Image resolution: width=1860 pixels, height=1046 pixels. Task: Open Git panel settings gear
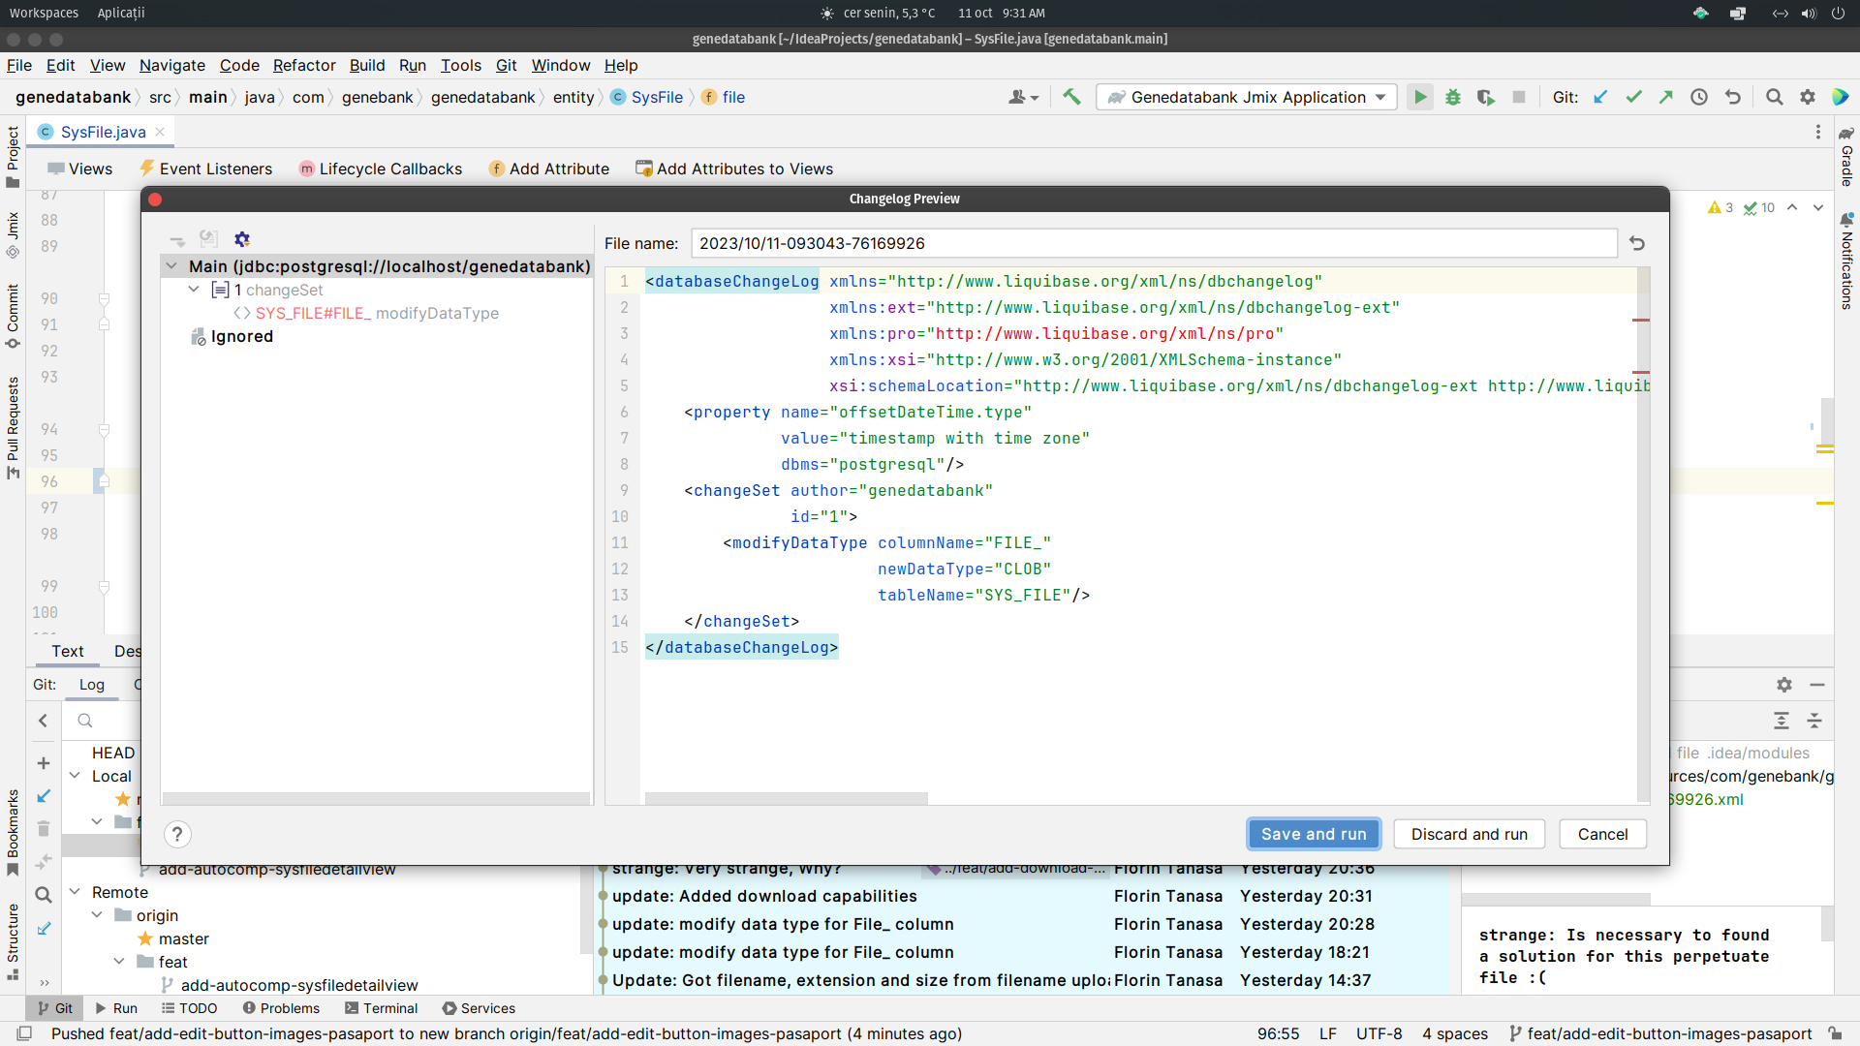(1784, 685)
